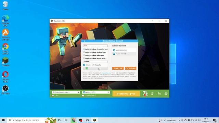The width and height of the screenshot is (219, 123).
Task: Open TL Mods button in launcher bar
Action: point(145,94)
